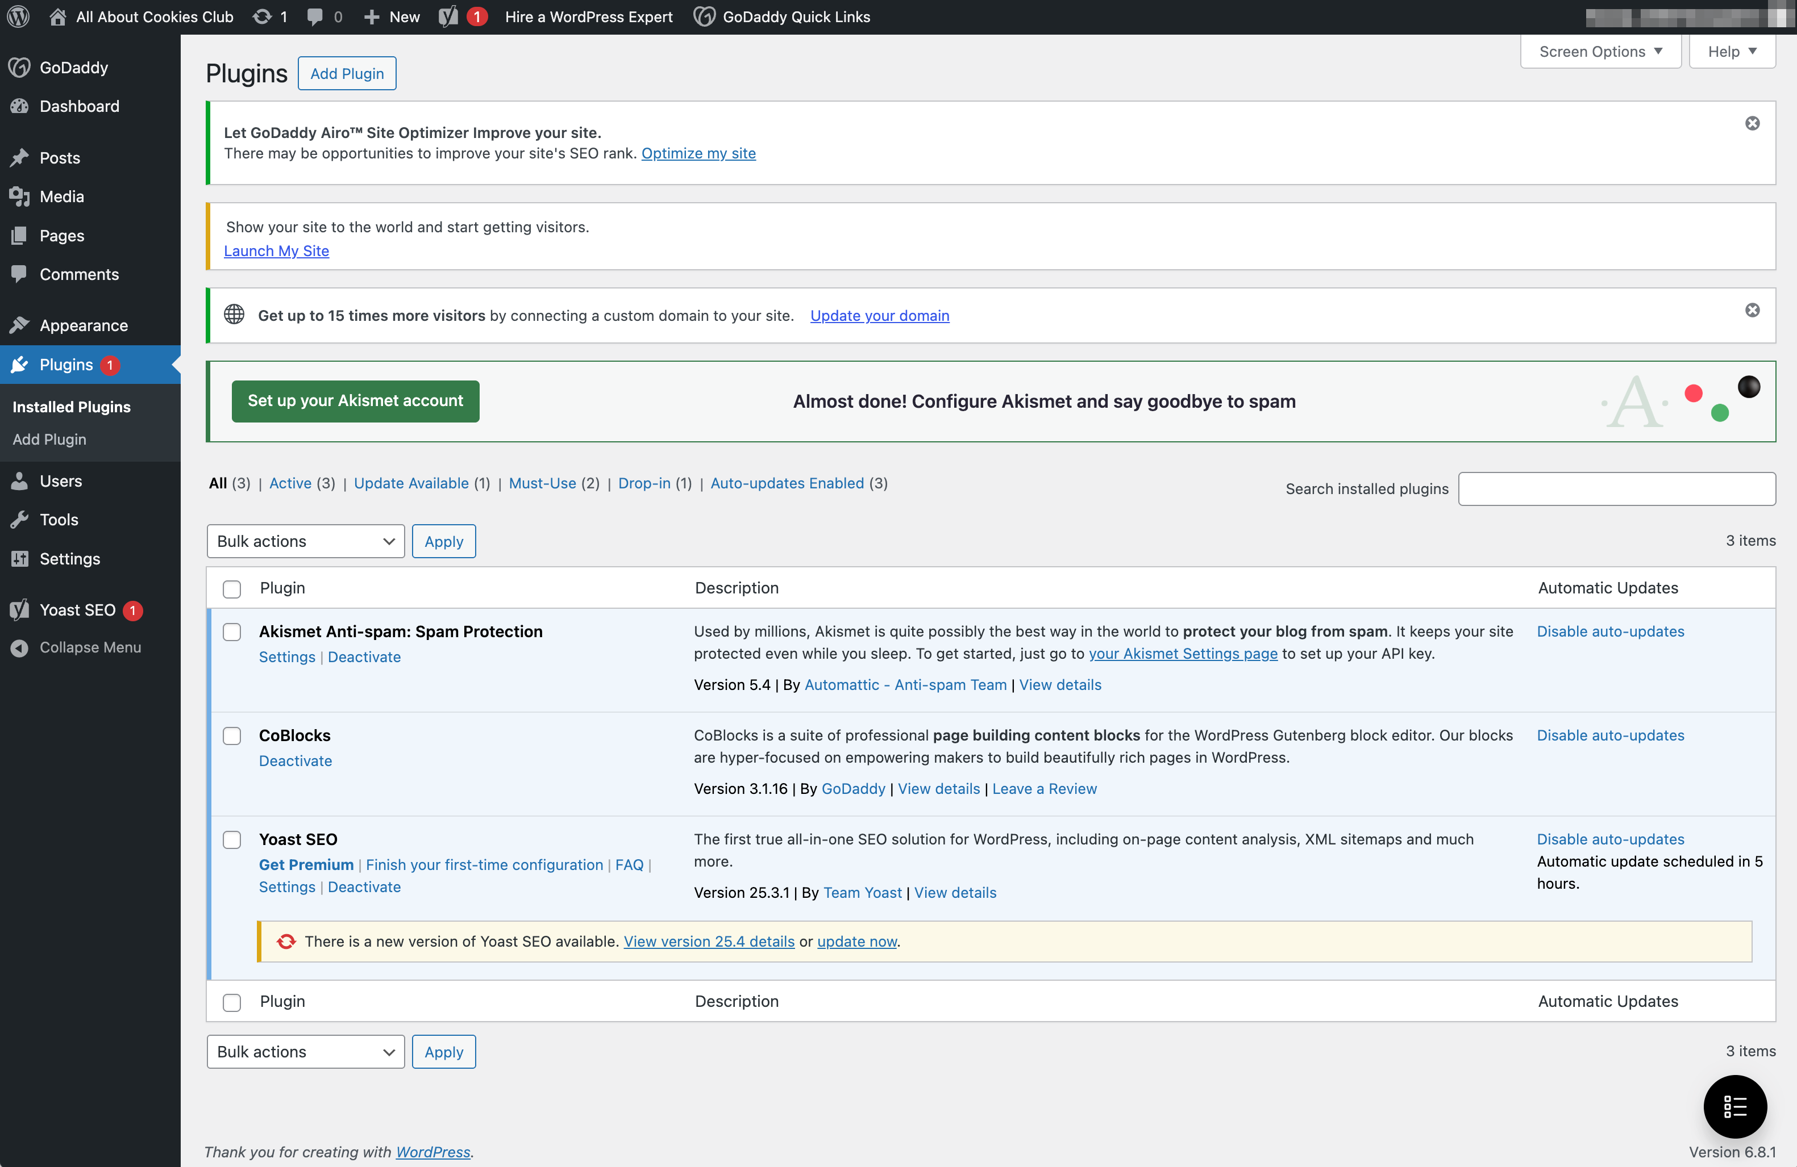Click the Add Plugin button next to title

coord(347,73)
